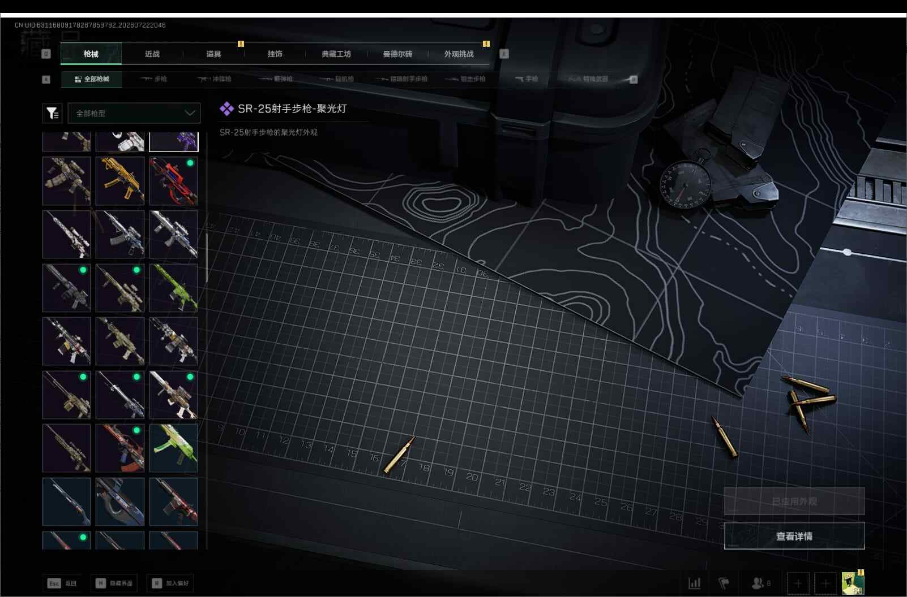Filter by the 霰弹枪 category
This screenshot has width=907, height=597.
[x=276, y=79]
